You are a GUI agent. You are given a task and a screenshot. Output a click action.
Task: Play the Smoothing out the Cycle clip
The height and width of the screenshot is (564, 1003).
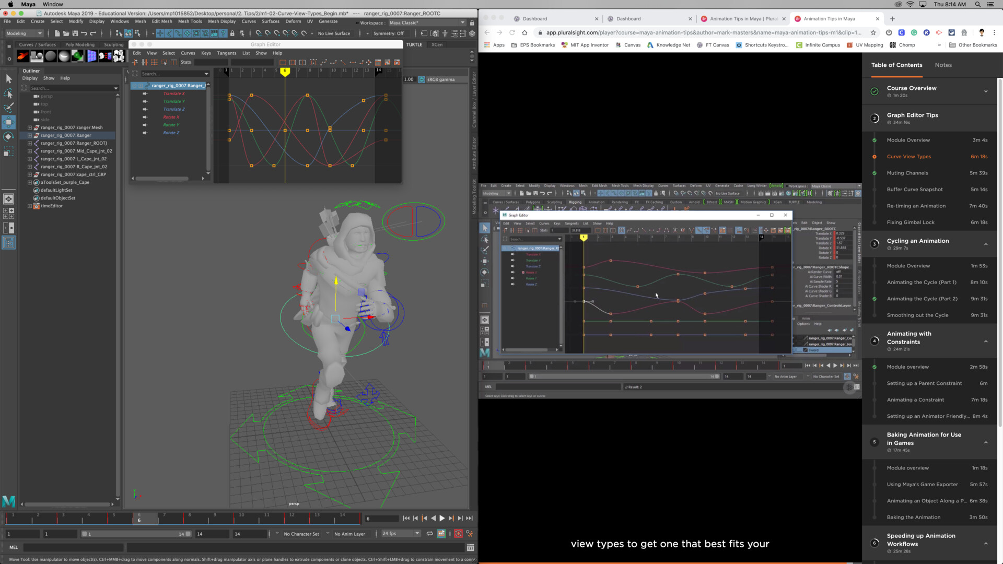pyautogui.click(x=918, y=315)
